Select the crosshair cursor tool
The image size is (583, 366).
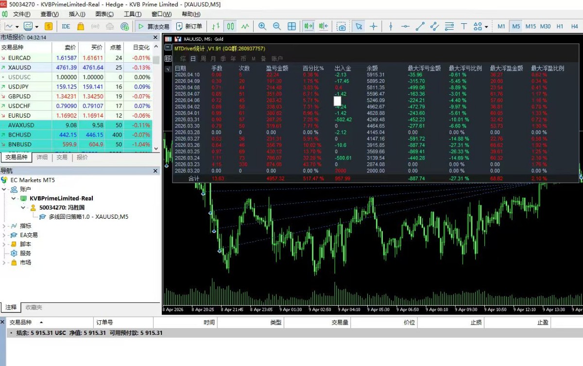pos(373,26)
